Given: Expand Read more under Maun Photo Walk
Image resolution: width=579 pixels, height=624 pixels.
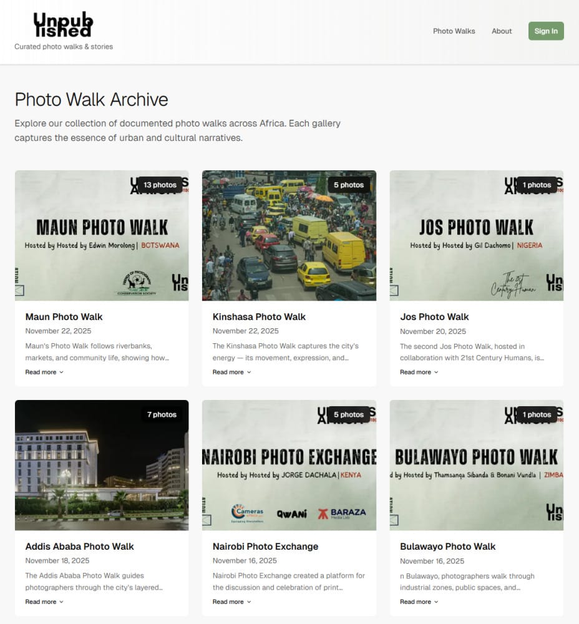Looking at the screenshot, I should [44, 372].
